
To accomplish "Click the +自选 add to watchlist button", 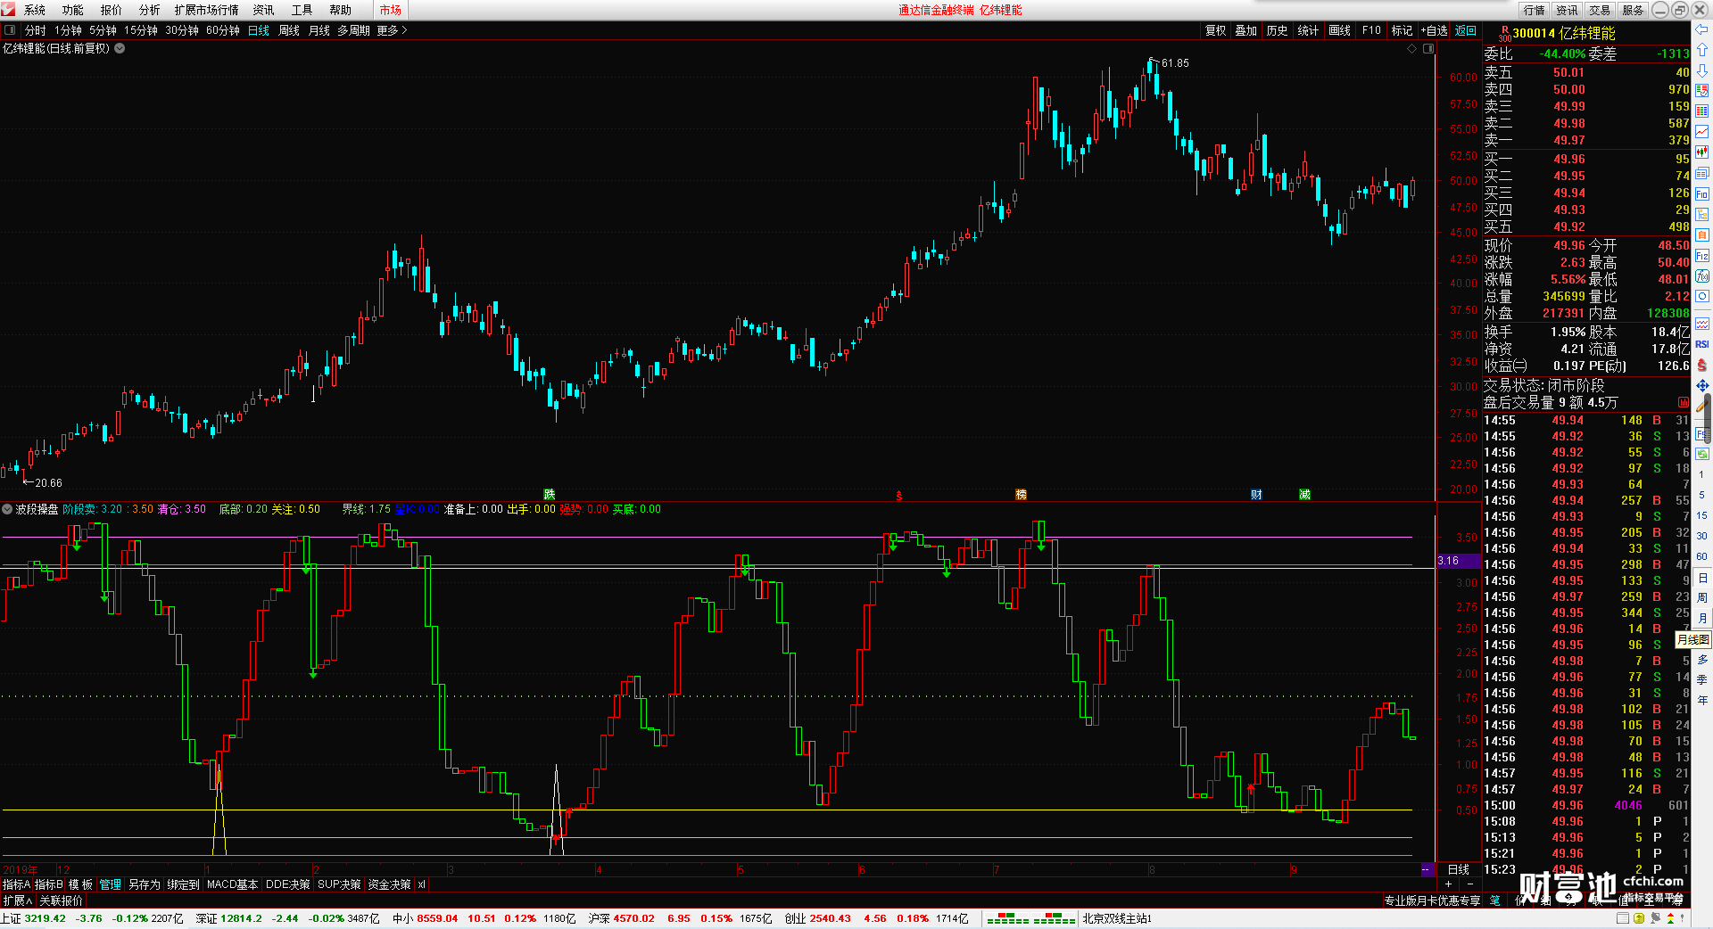I will point(1435,30).
